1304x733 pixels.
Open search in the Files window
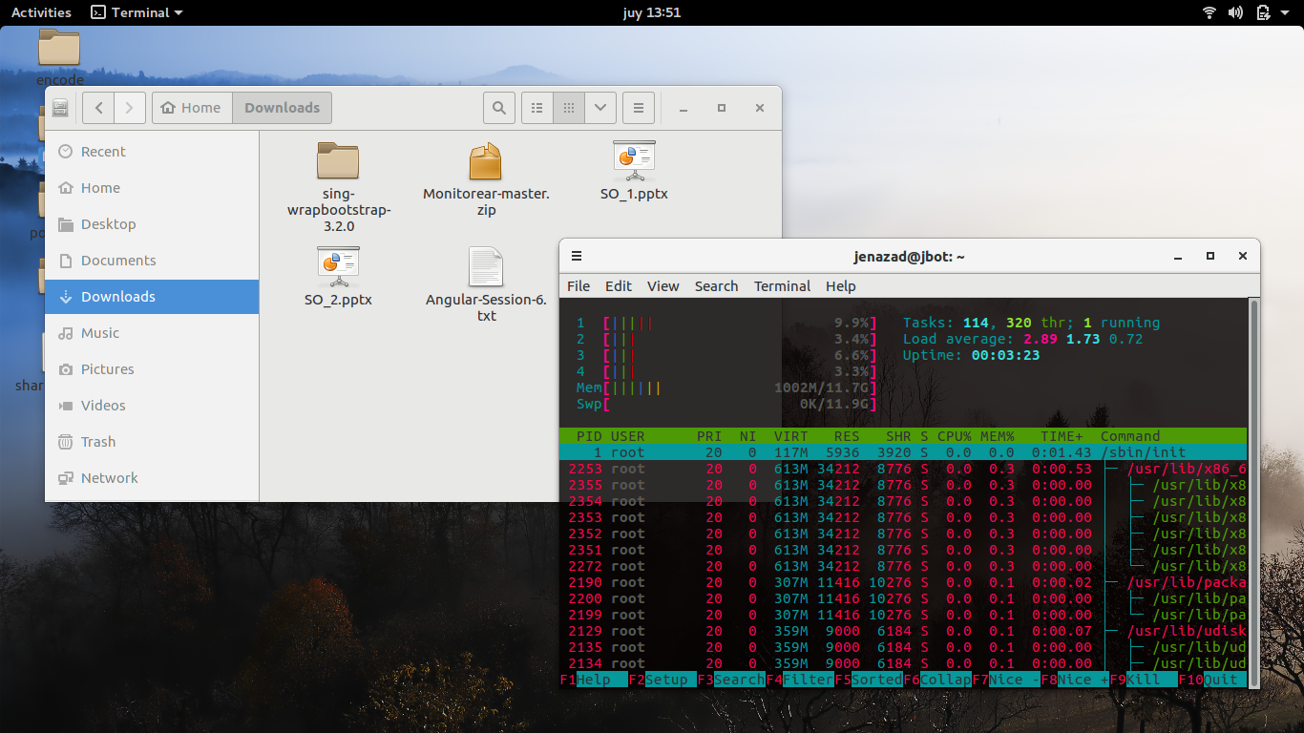pos(498,108)
